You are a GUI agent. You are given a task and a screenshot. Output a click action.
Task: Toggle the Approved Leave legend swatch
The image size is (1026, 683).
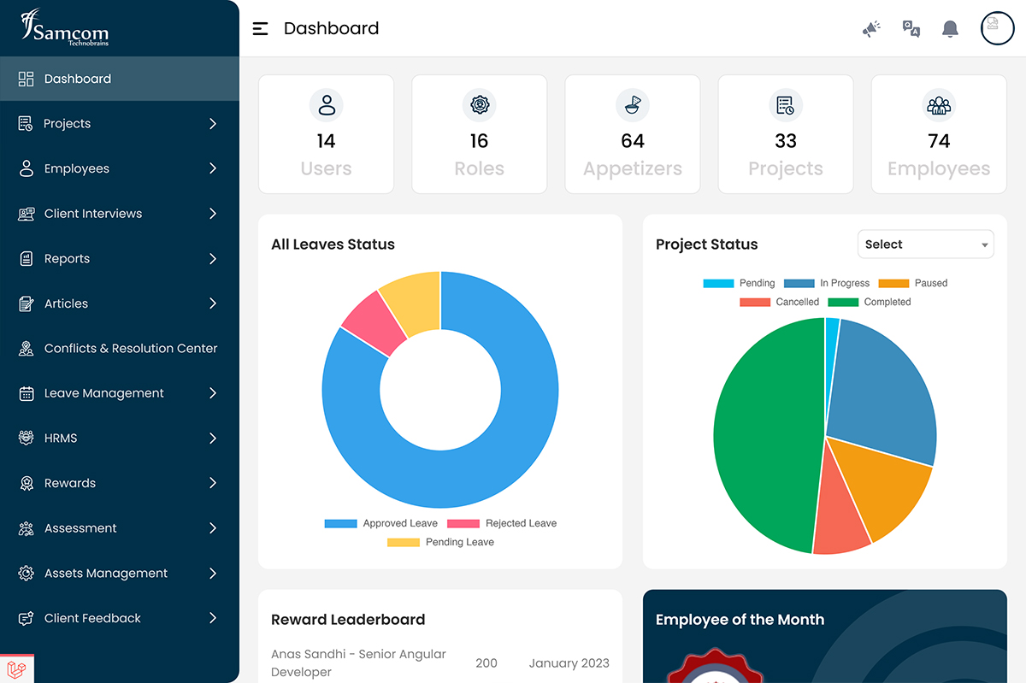[x=340, y=524]
